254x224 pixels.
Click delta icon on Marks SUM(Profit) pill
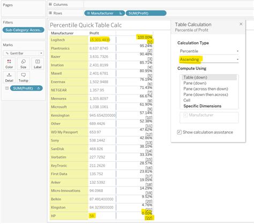pos(39,88)
